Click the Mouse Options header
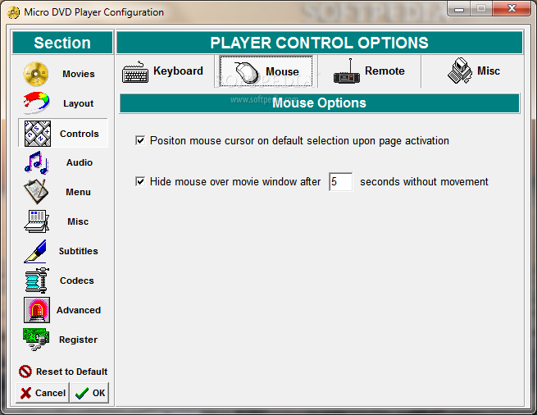The image size is (537, 415). [319, 103]
